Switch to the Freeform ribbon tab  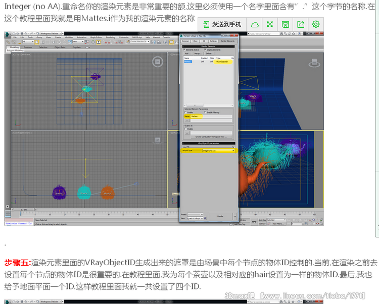pos(28,47)
